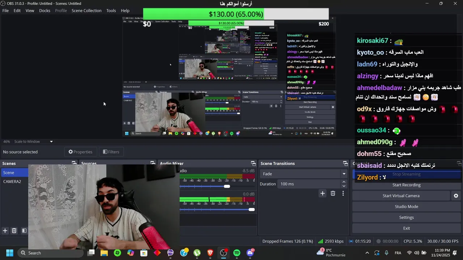
Task: Remove selected scene with trash icon
Action: (x=14, y=230)
